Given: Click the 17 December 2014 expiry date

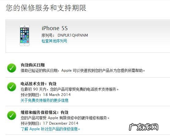Looking at the screenshot, I should coord(61,123).
